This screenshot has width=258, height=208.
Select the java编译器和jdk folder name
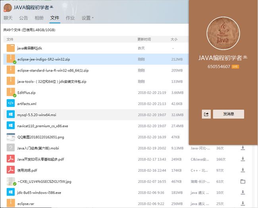[30, 48]
